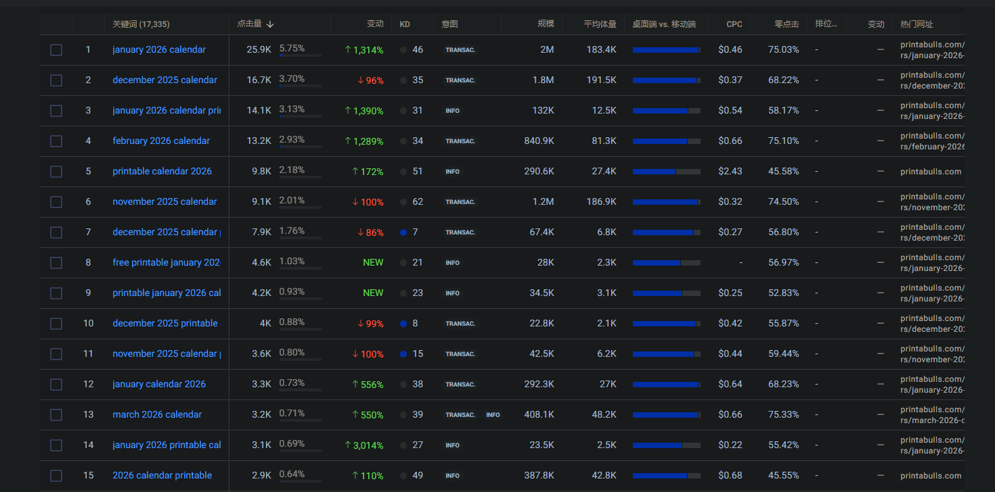Select the checkbox for january 2026 calendar

56,50
